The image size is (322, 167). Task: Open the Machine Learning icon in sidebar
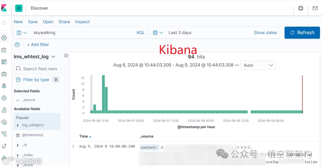pos(4,98)
